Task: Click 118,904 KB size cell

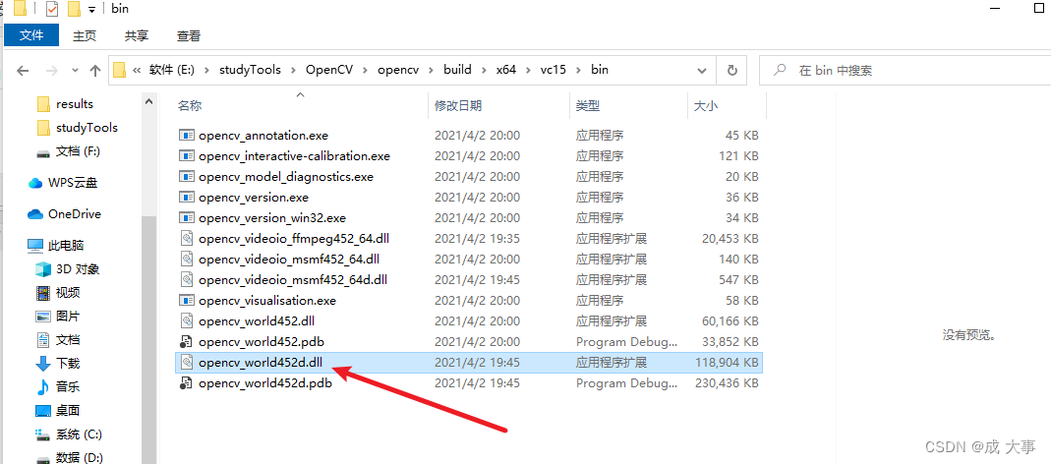Action: [728, 363]
